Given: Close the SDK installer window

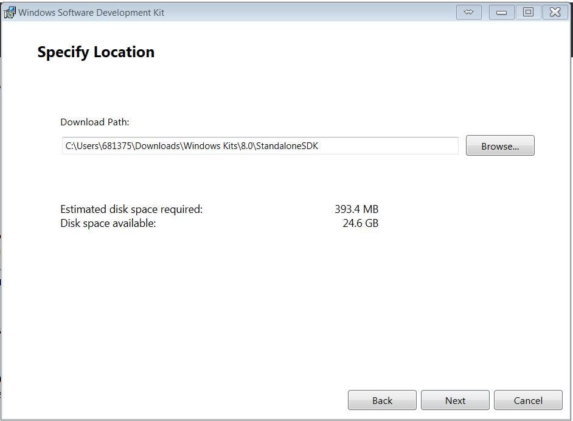Looking at the screenshot, I should tap(555, 12).
